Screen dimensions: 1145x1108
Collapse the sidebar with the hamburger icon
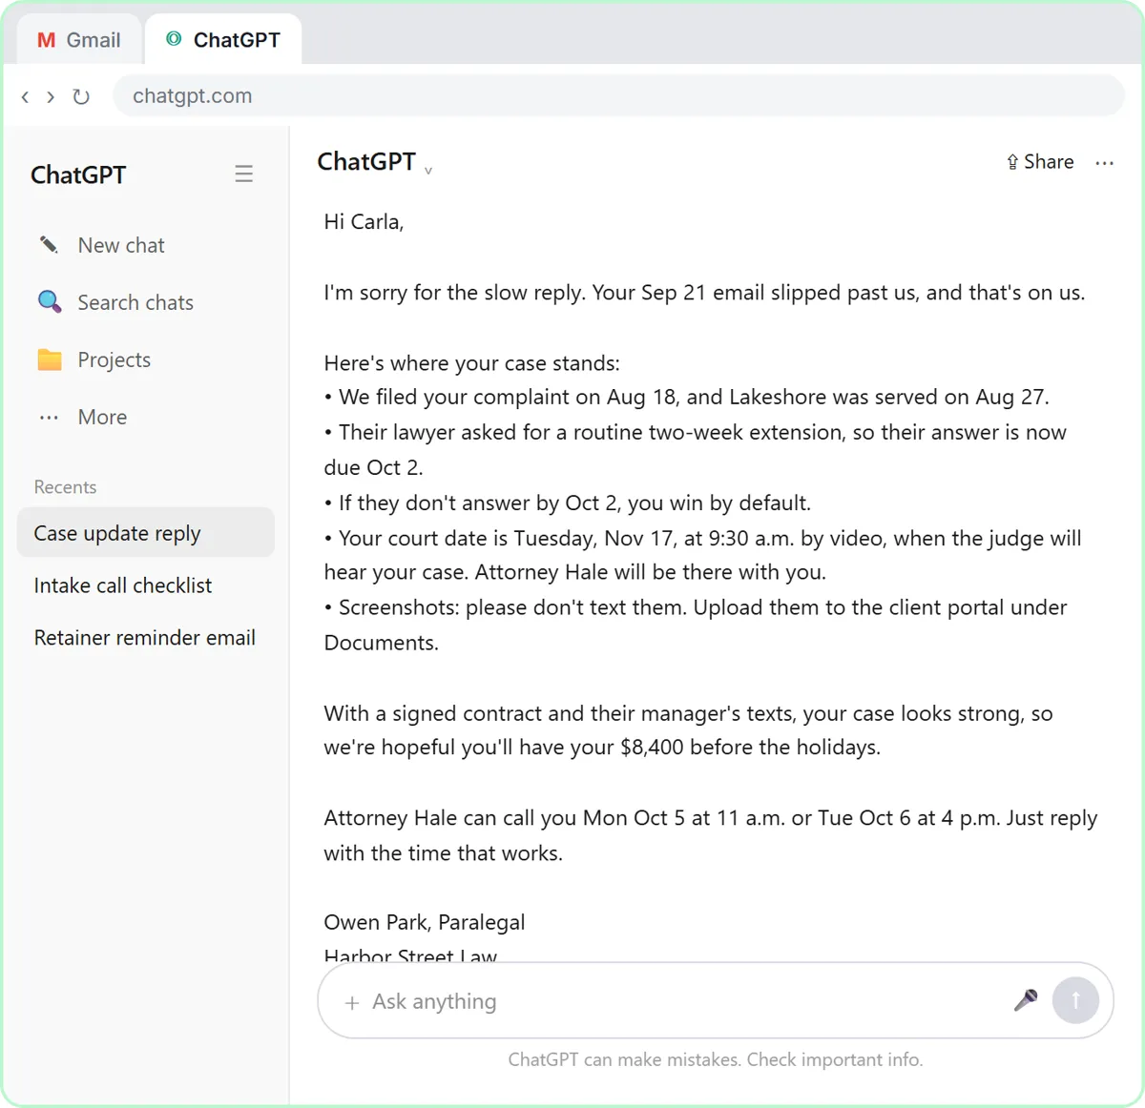click(x=243, y=174)
